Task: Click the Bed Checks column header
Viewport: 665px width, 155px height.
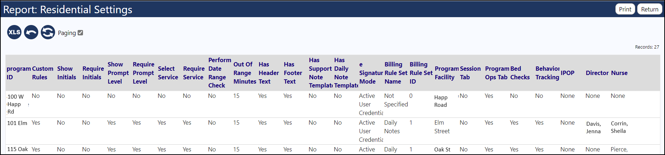Action: pyautogui.click(x=520, y=73)
